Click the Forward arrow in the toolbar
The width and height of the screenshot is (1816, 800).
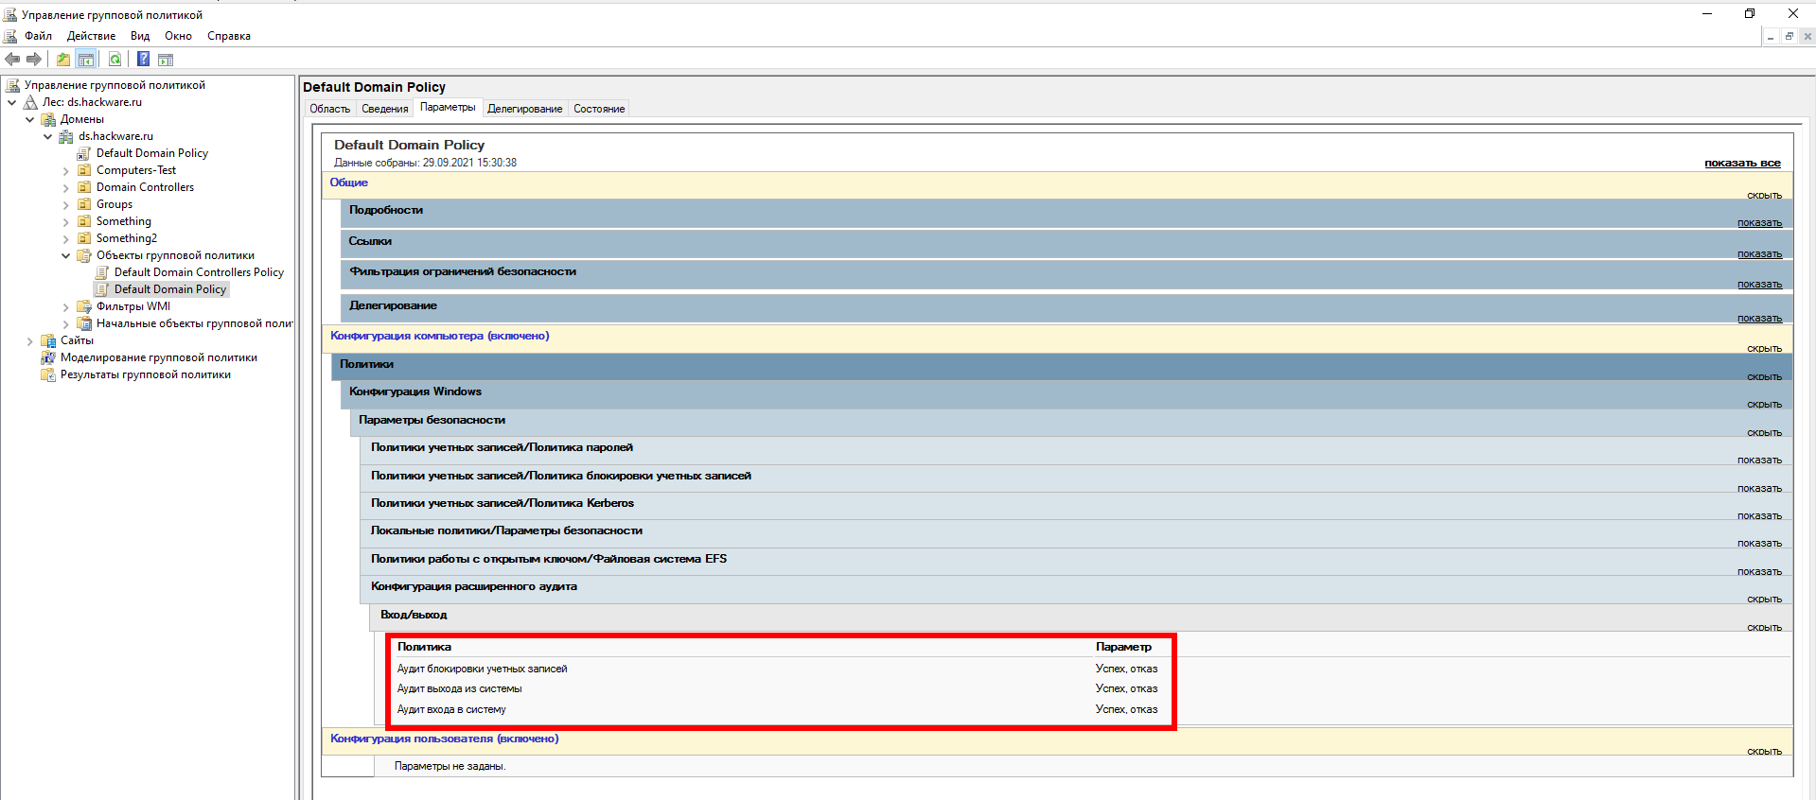[34, 60]
